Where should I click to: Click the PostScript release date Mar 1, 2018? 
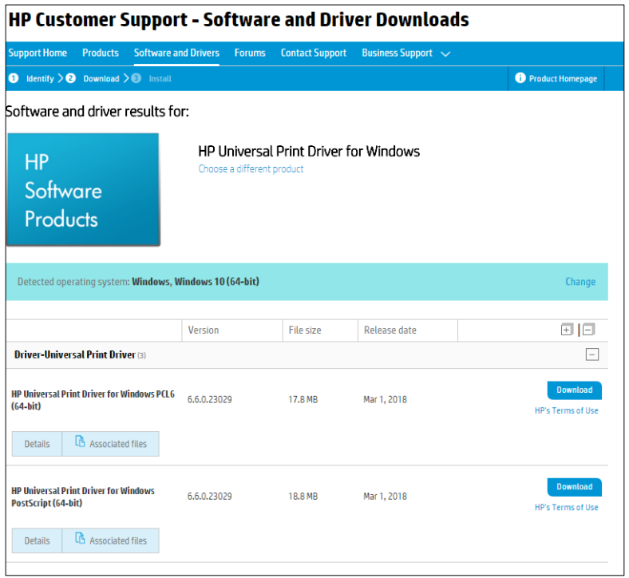tap(385, 497)
